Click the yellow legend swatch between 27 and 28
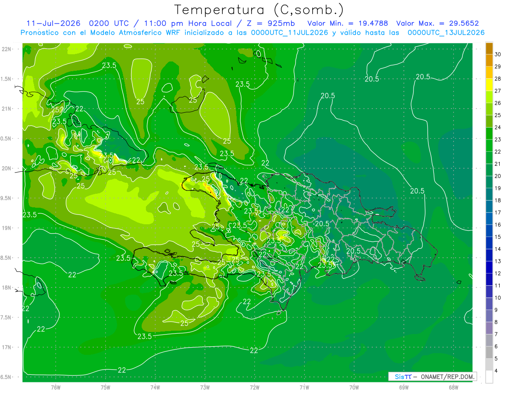 tap(489, 84)
